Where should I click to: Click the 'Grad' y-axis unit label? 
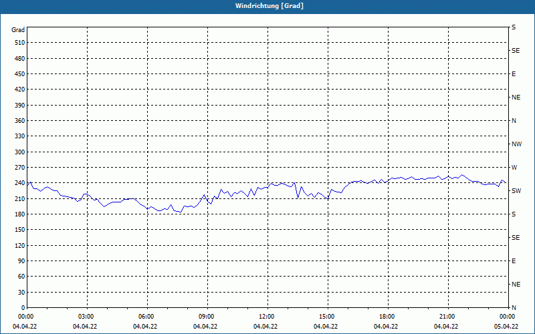(x=18, y=30)
